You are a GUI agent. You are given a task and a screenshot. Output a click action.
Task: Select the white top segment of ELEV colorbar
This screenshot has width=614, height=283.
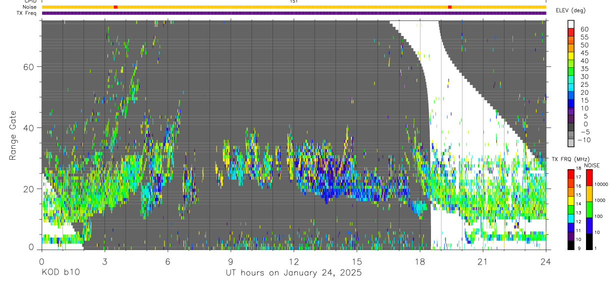click(571, 24)
